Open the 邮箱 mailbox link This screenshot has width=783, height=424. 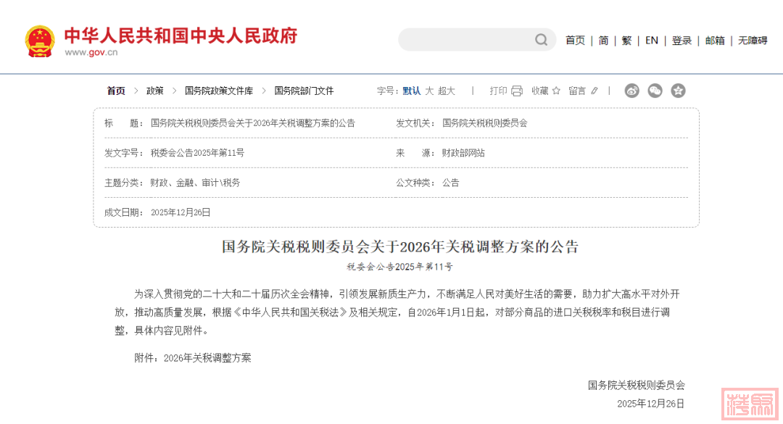[715, 41]
